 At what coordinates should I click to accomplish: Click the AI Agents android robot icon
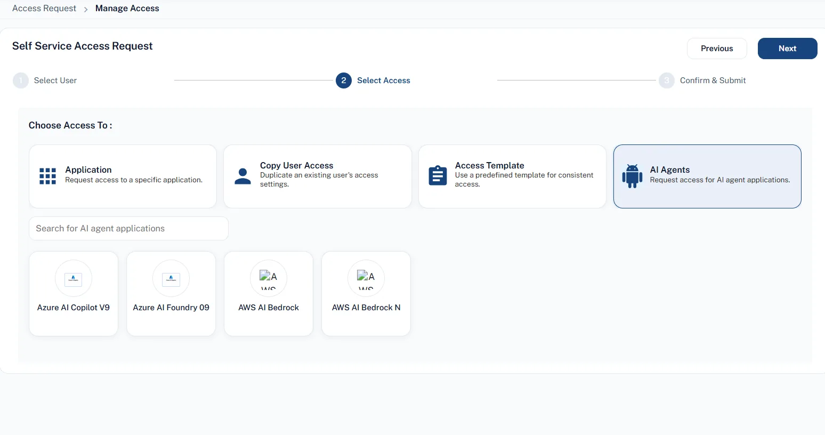click(x=632, y=176)
